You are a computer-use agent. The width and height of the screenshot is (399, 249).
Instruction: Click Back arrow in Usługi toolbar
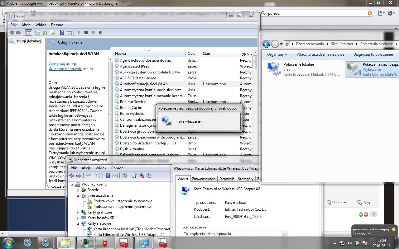tap(12, 32)
